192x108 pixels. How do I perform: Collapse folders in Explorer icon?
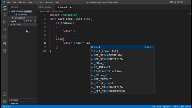tap(35, 21)
